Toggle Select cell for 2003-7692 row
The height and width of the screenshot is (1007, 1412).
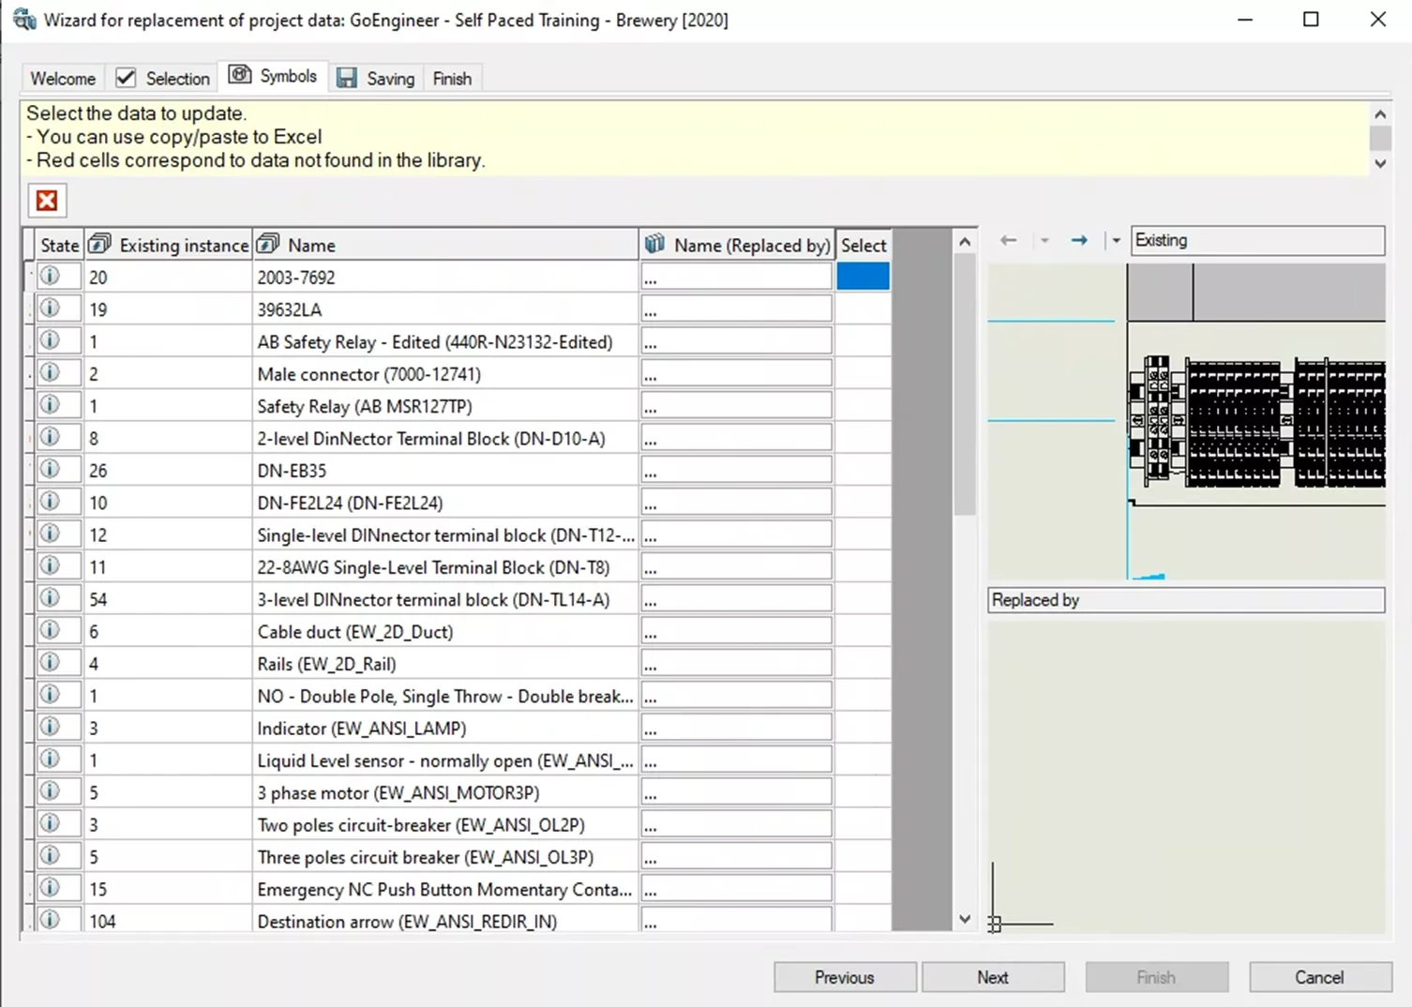pos(863,277)
